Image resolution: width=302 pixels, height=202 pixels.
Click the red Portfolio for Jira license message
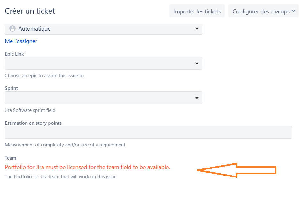(x=88, y=167)
